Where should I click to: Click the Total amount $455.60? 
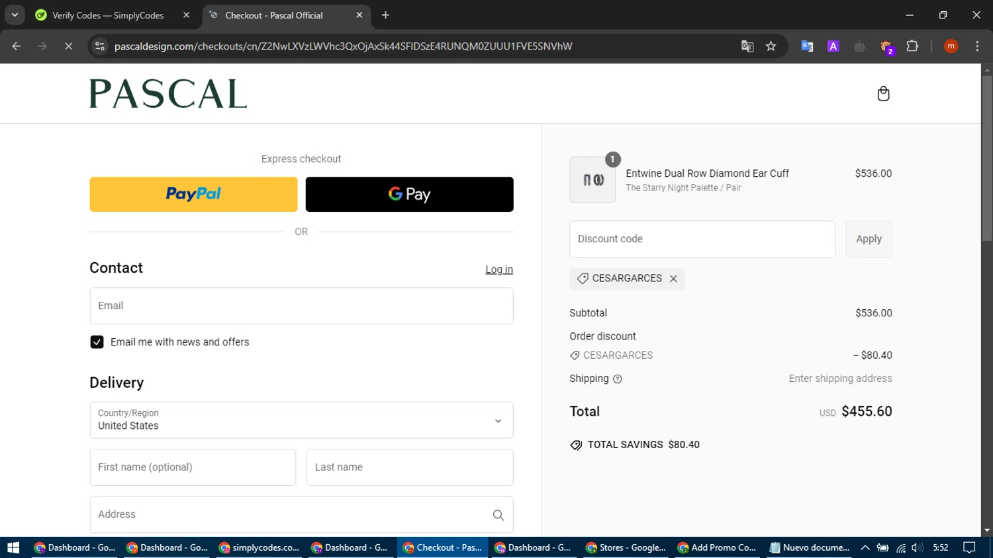[x=867, y=412]
